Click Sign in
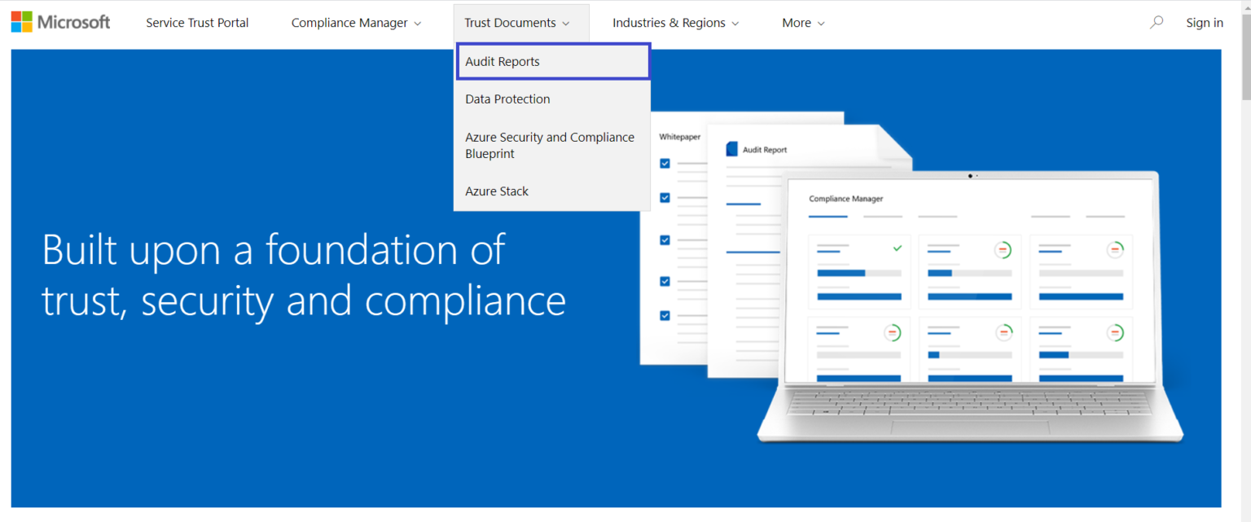Image resolution: width=1251 pixels, height=522 pixels. point(1205,22)
